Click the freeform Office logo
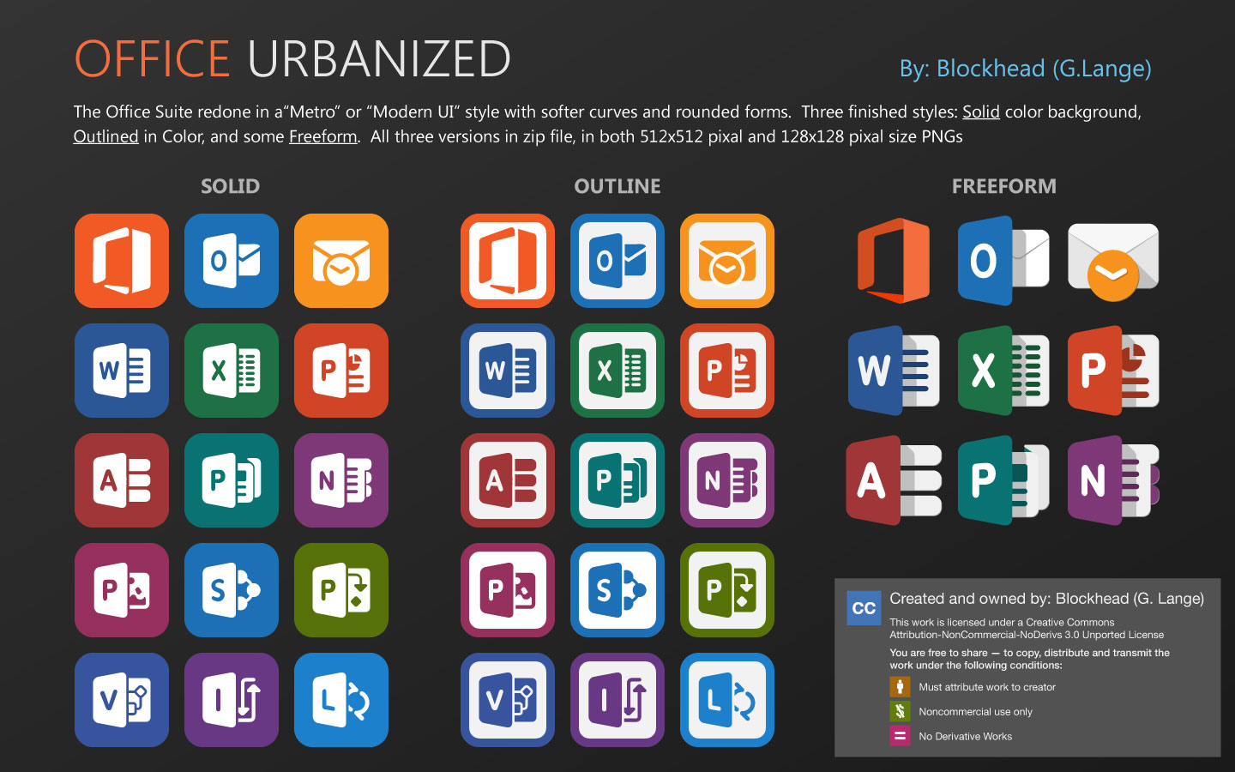 click(894, 261)
